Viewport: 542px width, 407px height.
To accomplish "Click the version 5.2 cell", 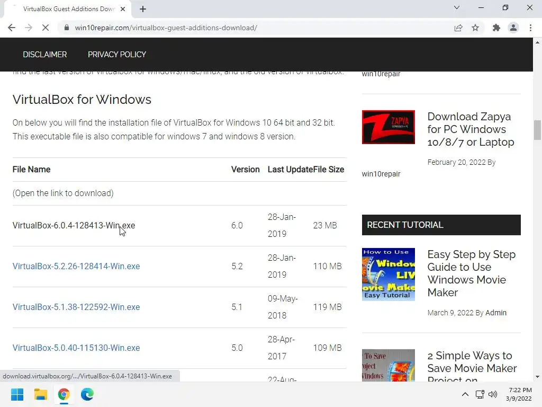I will click(237, 266).
